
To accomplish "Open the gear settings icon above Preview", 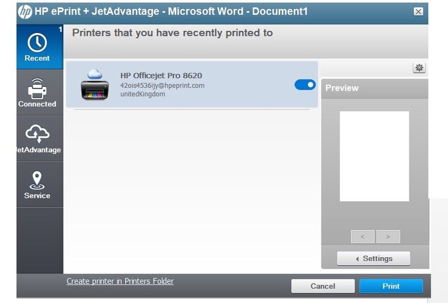I will [x=419, y=68].
